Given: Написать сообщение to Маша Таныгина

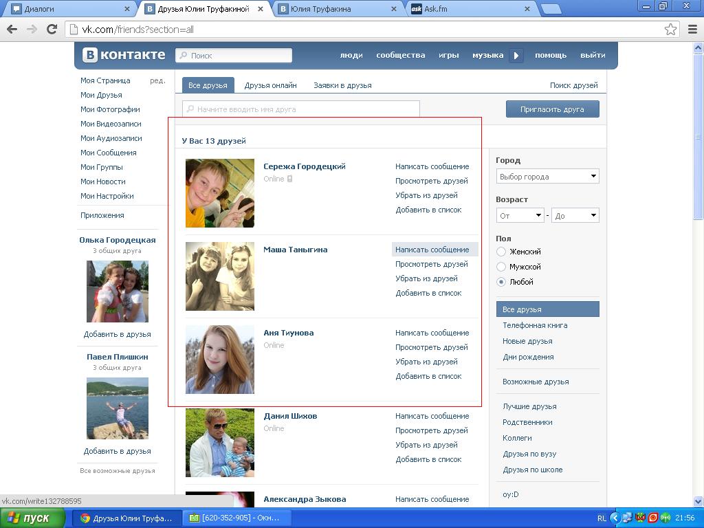Looking at the screenshot, I should point(432,250).
